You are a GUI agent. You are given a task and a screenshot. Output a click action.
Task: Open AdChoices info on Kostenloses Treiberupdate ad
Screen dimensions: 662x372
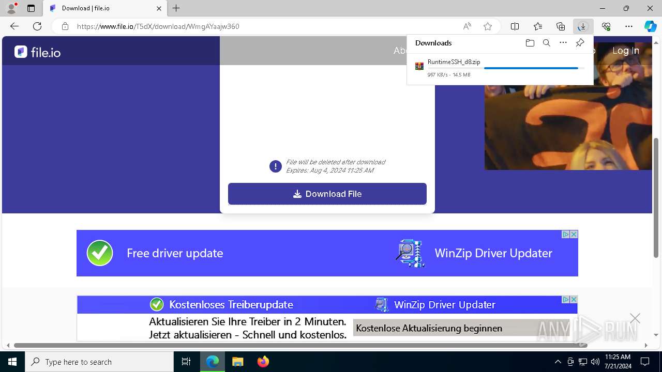tap(566, 300)
